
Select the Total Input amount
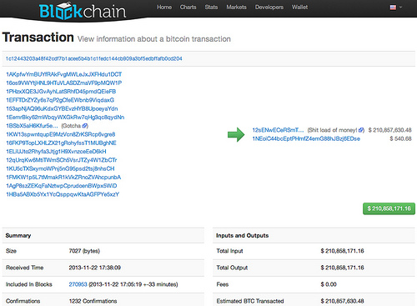click(x=342, y=251)
